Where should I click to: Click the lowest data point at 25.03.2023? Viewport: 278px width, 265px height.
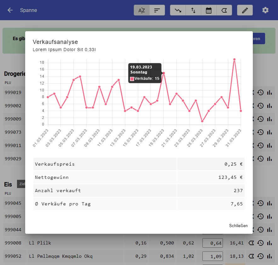(202, 121)
